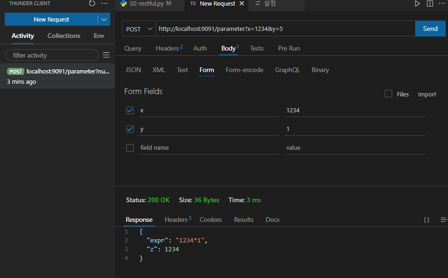Open the response options lines icon
The width and height of the screenshot is (448, 278).
point(444,220)
